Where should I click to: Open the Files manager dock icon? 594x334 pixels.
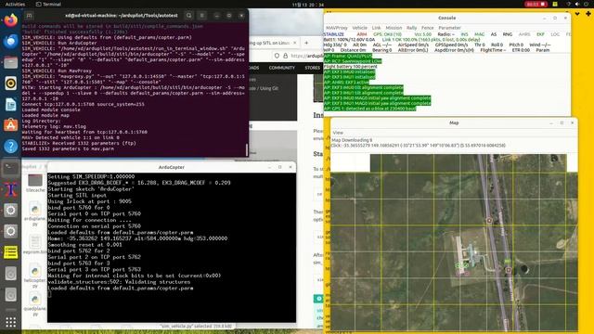click(x=10, y=62)
